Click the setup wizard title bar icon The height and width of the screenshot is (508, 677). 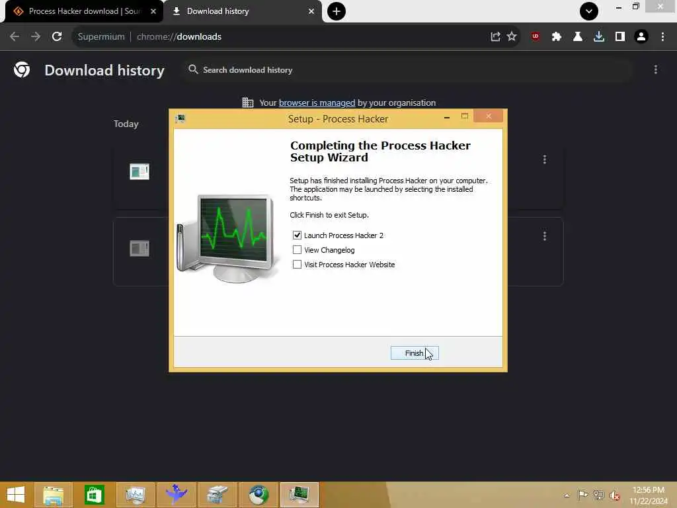point(180,118)
